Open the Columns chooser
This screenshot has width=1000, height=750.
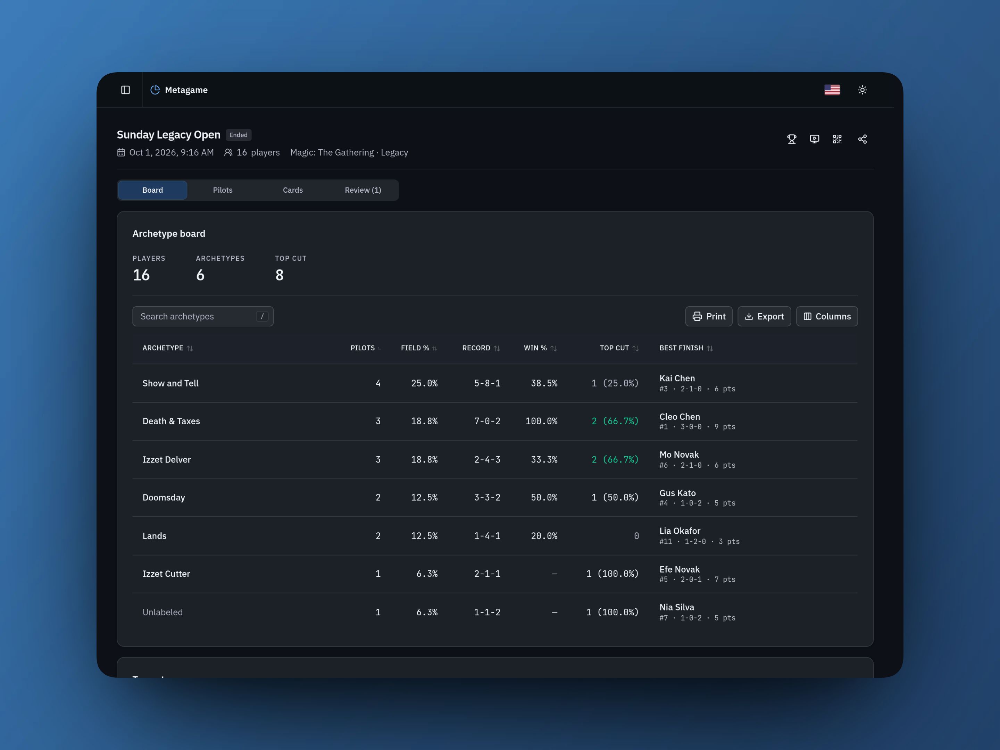click(827, 316)
